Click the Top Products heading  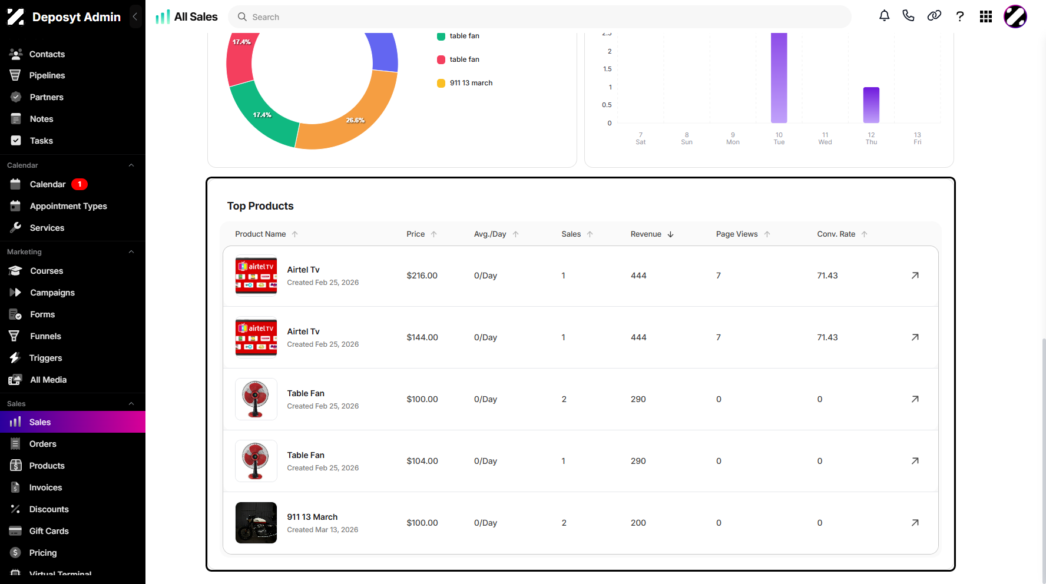point(260,206)
